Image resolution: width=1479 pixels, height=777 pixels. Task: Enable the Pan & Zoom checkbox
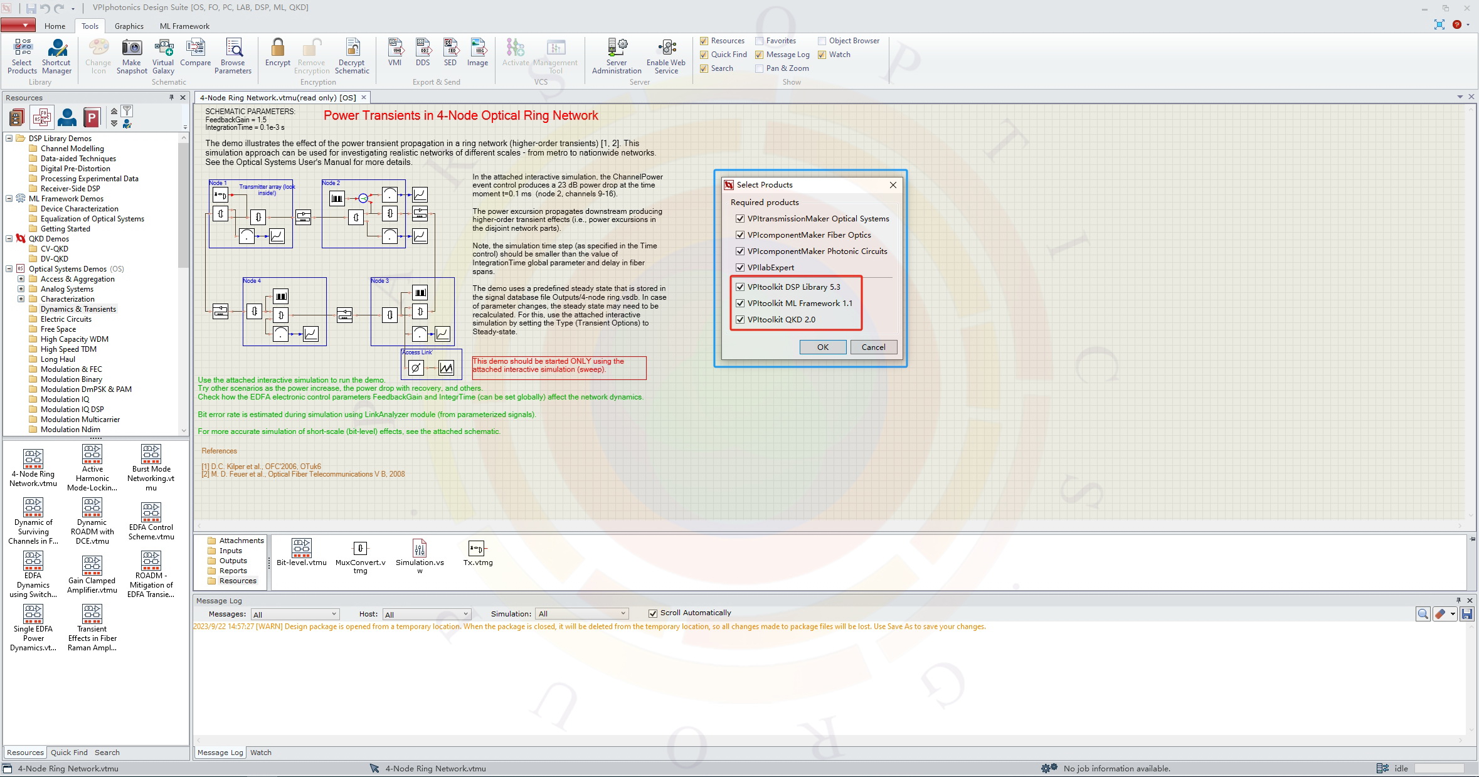click(759, 68)
